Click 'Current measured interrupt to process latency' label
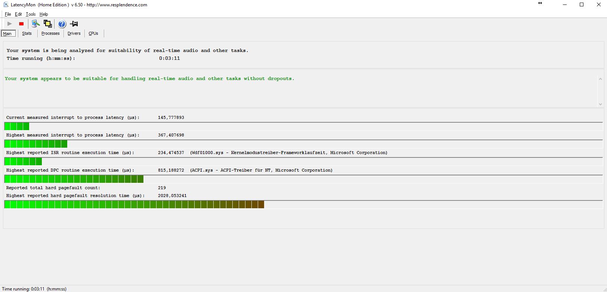607x292 pixels. (x=73, y=117)
